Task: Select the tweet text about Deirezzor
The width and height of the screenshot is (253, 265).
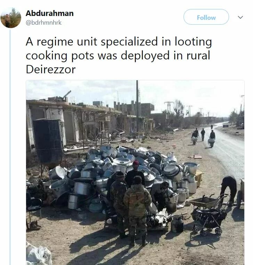Action: click(x=119, y=55)
